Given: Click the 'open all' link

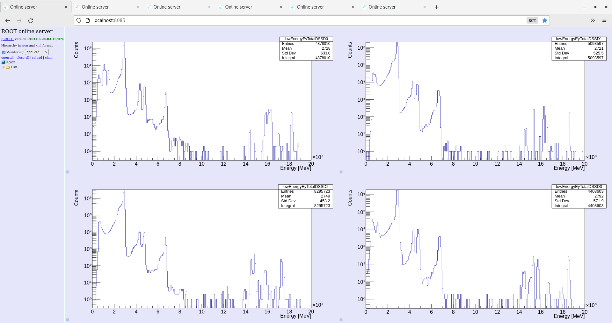Looking at the screenshot, I should tap(7, 58).
